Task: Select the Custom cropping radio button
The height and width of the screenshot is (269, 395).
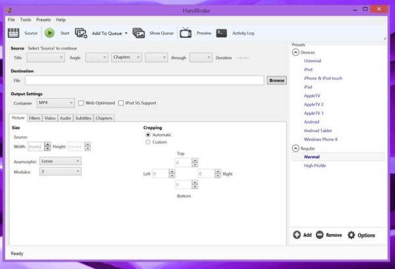Action: coord(148,142)
